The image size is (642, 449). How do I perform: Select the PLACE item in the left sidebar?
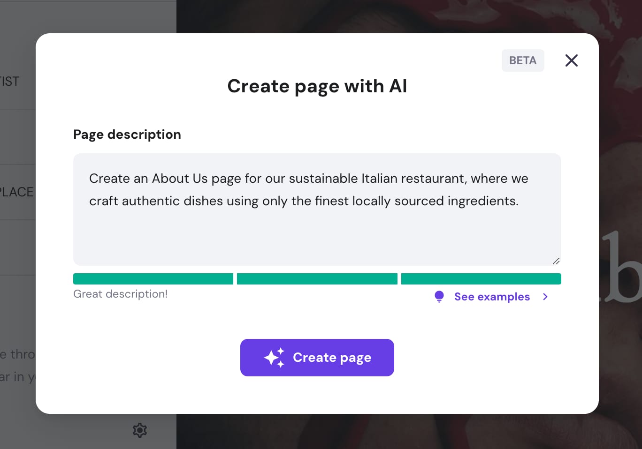click(17, 192)
